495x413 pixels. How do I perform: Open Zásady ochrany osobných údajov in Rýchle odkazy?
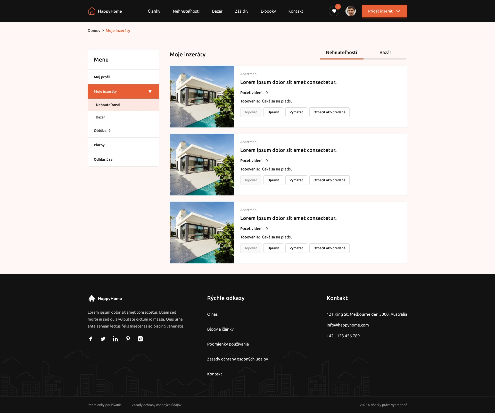(237, 359)
